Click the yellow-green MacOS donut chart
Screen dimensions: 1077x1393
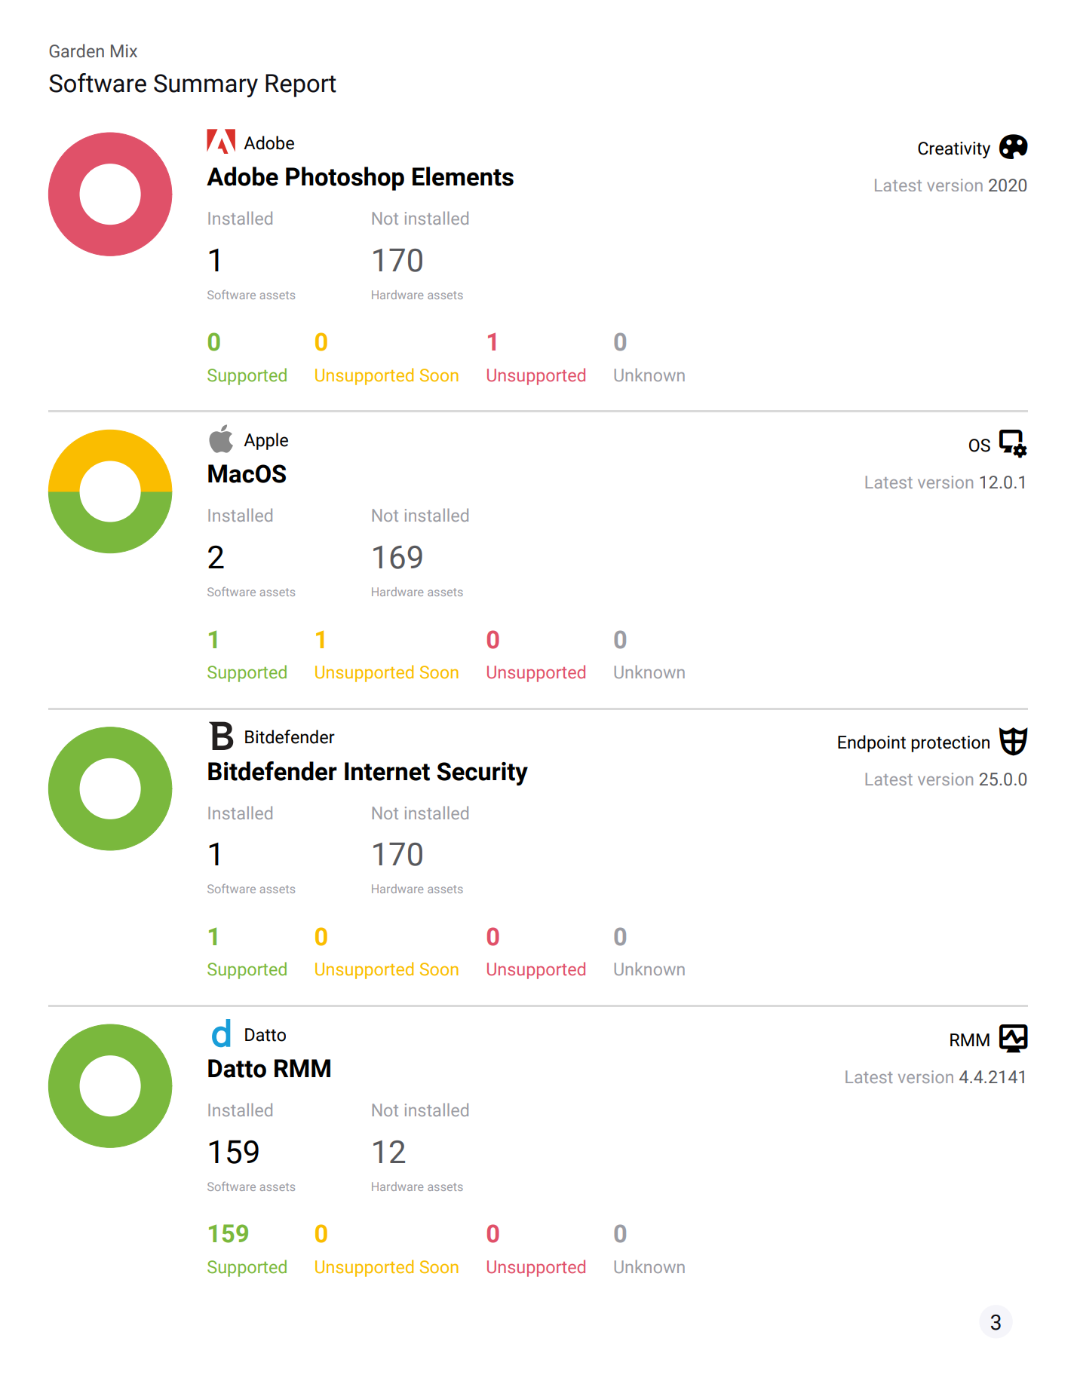click(110, 491)
